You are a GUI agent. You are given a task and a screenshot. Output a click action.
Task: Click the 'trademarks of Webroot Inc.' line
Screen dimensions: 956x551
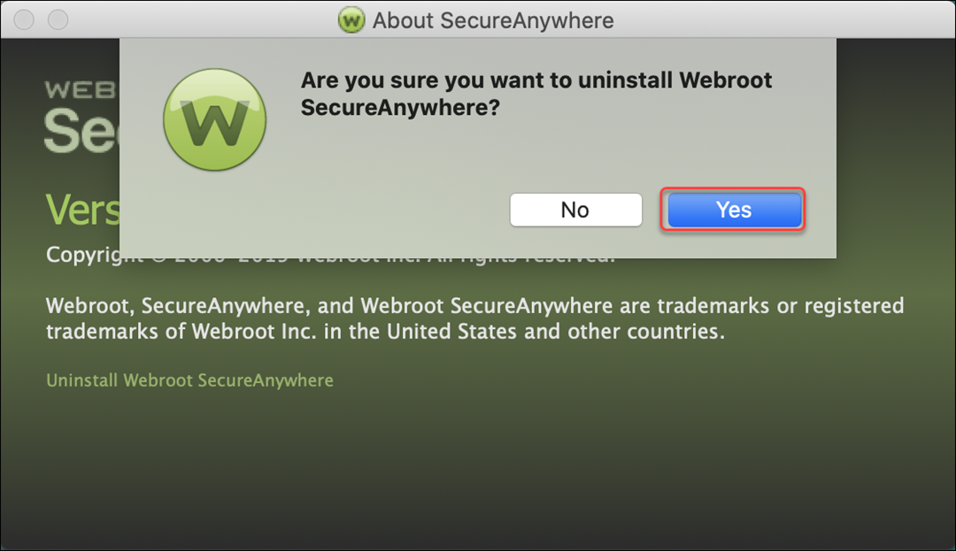pyautogui.click(x=384, y=332)
